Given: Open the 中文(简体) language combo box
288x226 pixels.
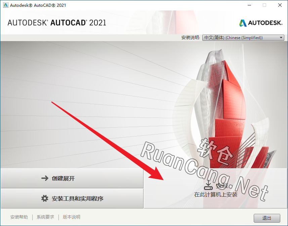Looking at the screenshot, I should point(240,38).
